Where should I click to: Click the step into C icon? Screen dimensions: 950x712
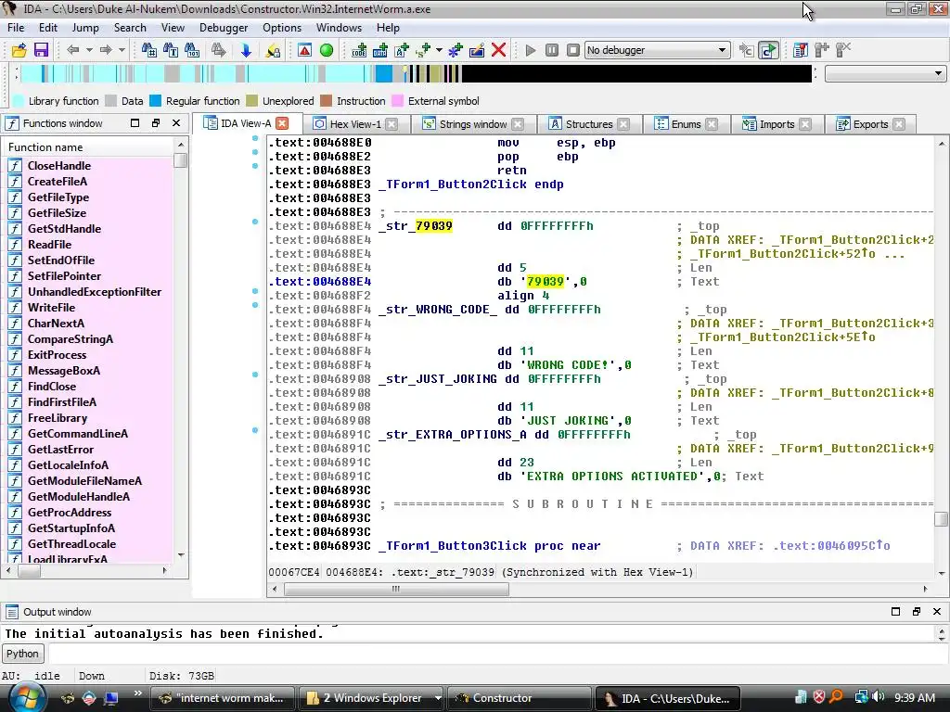coord(747,50)
